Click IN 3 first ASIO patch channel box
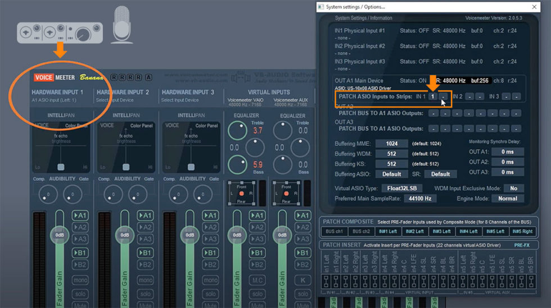Screen dimensions: 551x308 506,96
